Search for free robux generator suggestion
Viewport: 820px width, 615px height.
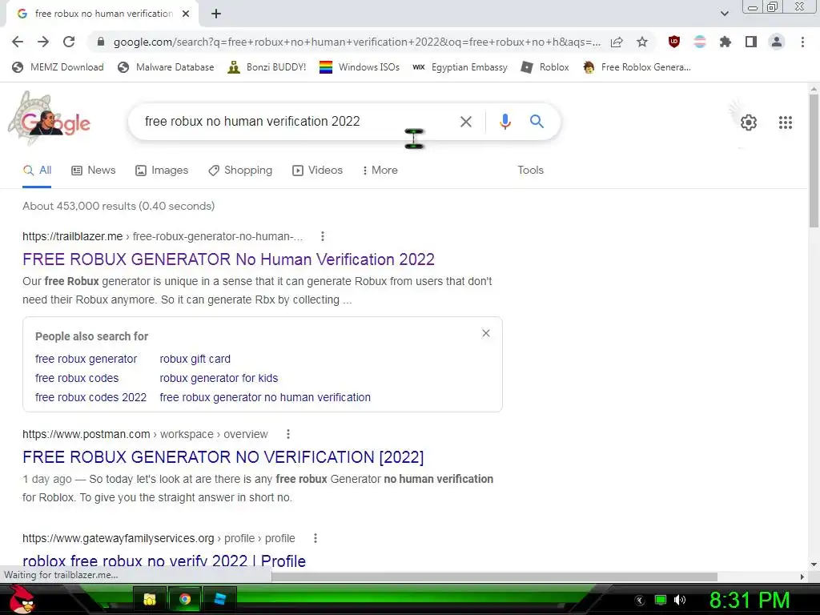tap(86, 360)
